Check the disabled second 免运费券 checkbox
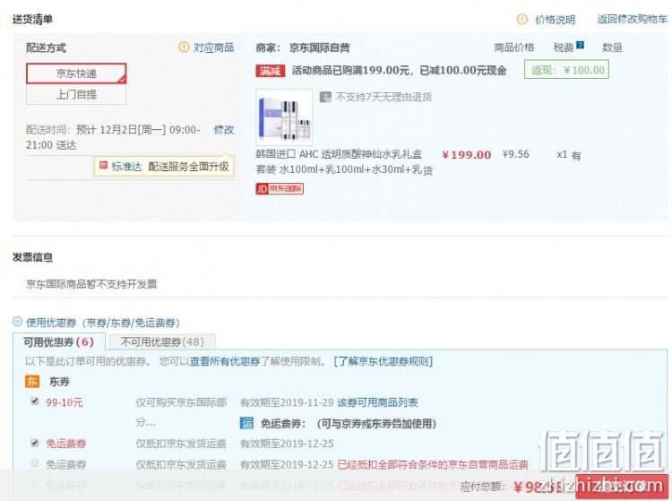 (35, 462)
